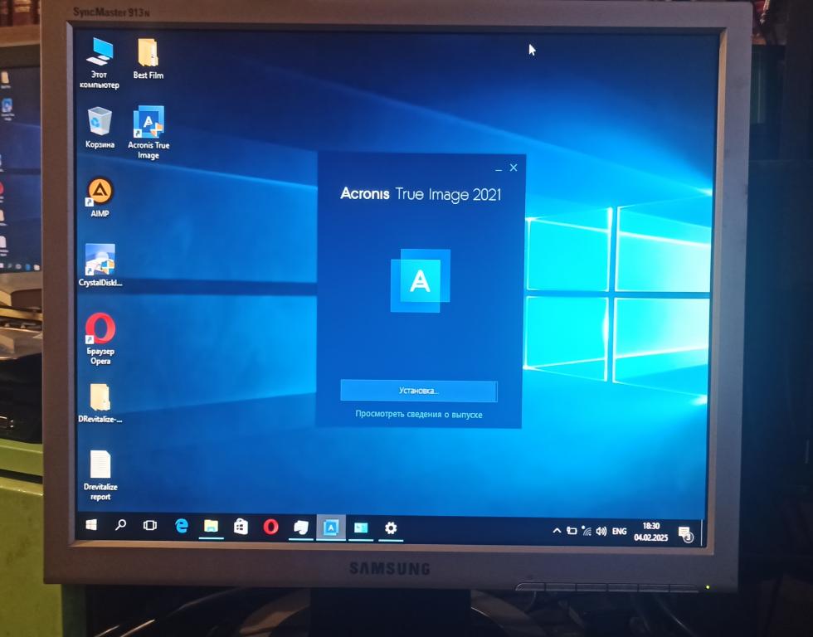Click the Установка install button
Screen dimensions: 813x637
(x=418, y=391)
